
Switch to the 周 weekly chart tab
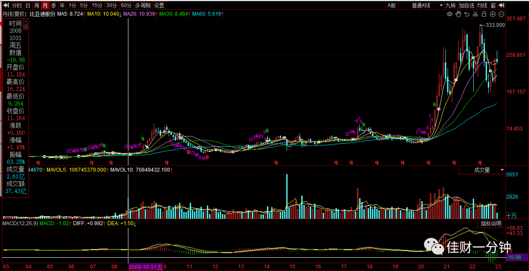[x=36, y=5]
